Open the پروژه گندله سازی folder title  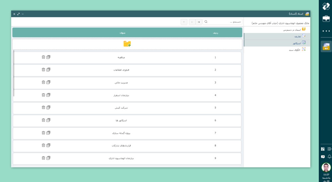click(121, 133)
